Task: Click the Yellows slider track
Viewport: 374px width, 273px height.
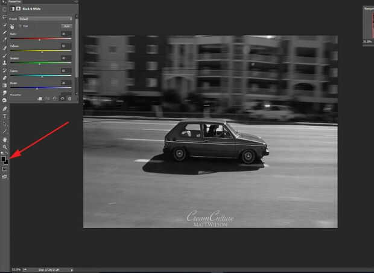Action: [x=41, y=51]
